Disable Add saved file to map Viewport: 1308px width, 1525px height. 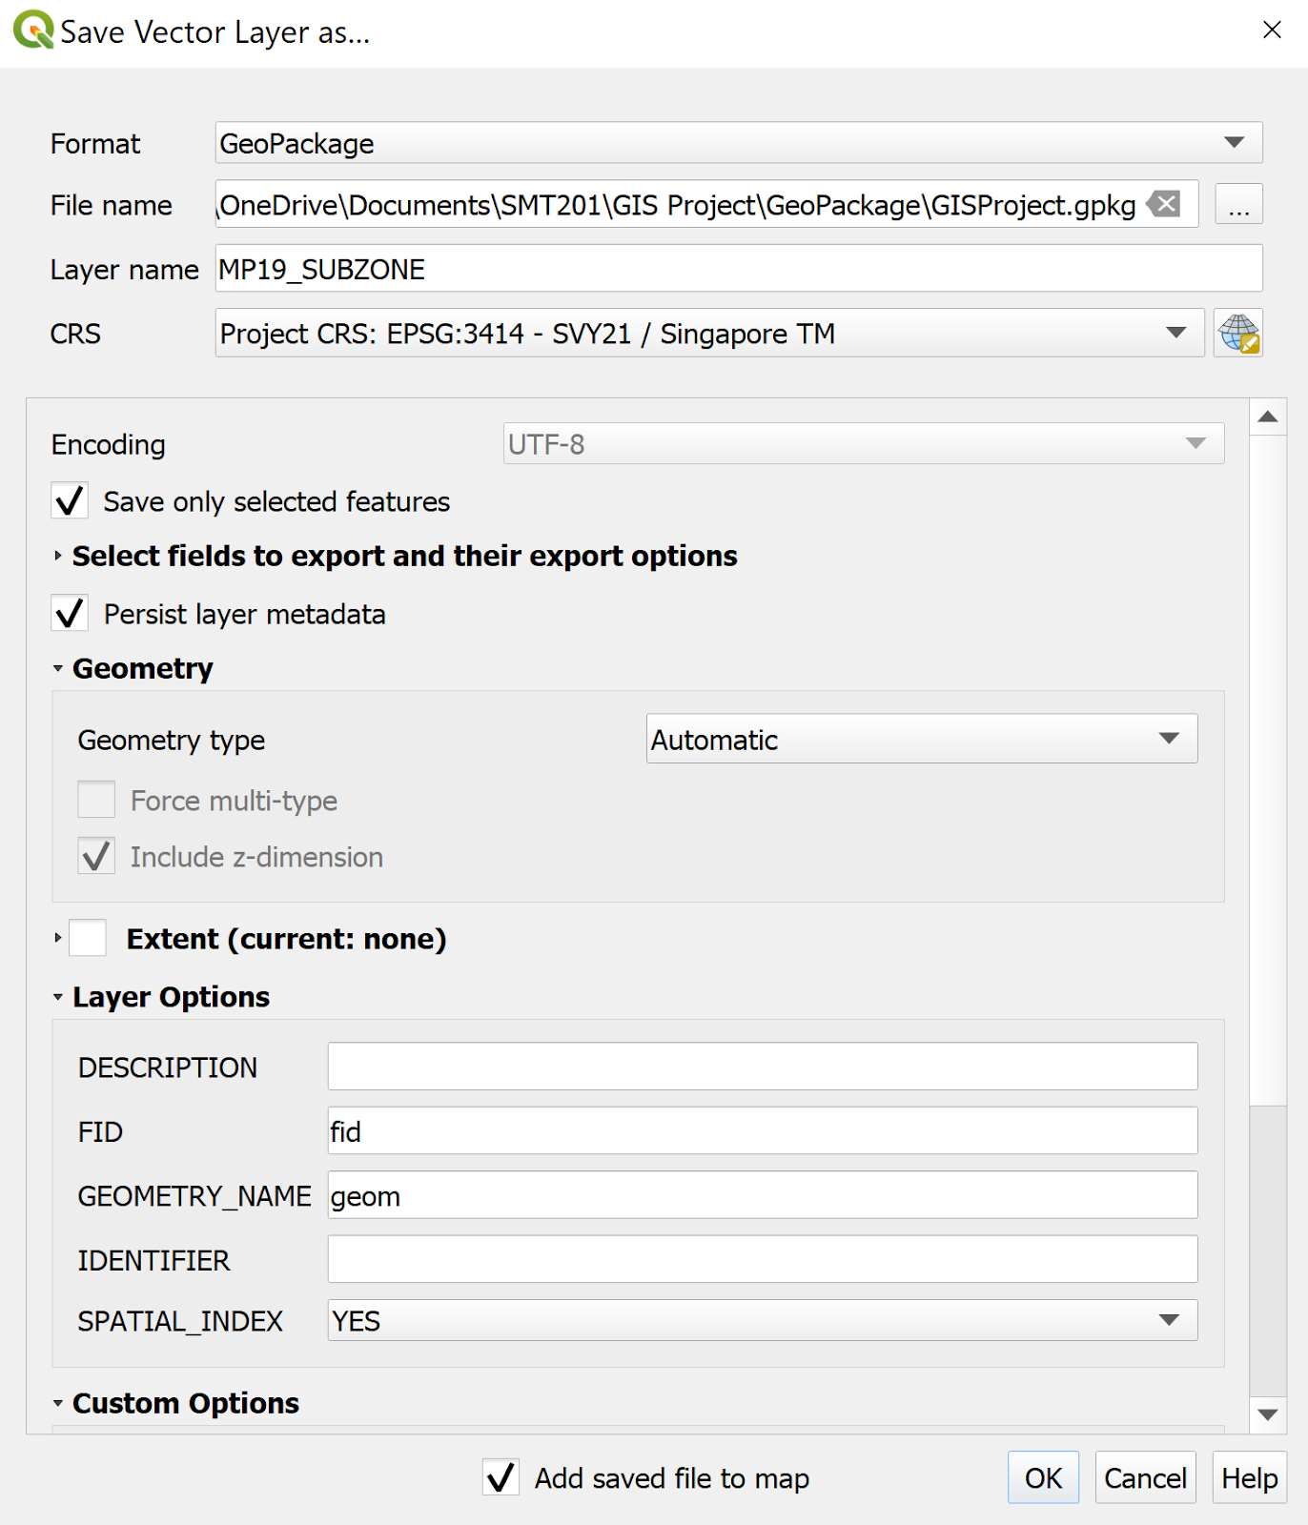pos(501,1478)
